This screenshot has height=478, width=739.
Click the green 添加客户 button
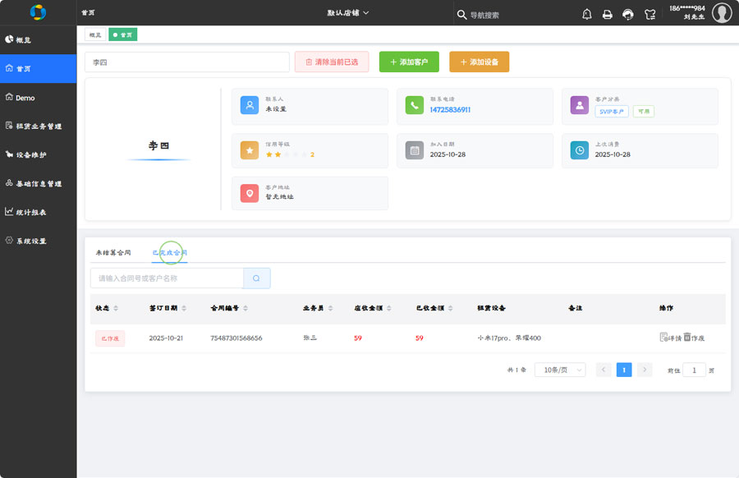pyautogui.click(x=409, y=62)
